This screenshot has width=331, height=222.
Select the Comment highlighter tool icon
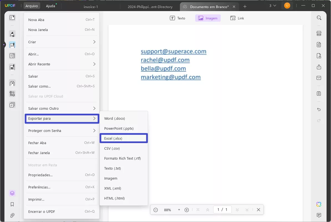[x=12, y=34]
